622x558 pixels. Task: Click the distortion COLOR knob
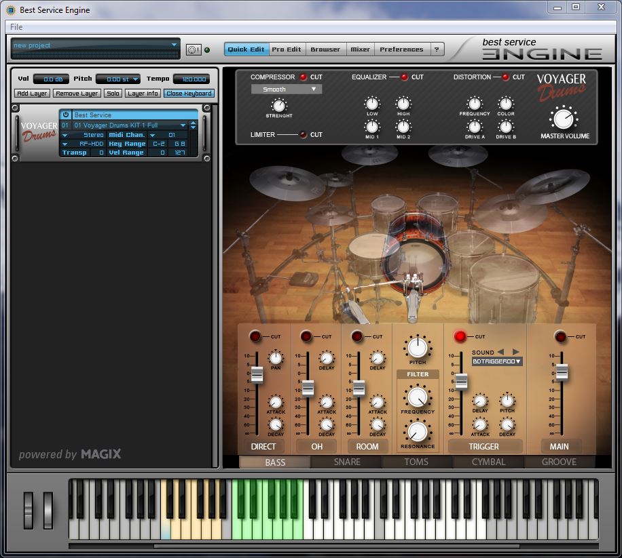[506, 104]
